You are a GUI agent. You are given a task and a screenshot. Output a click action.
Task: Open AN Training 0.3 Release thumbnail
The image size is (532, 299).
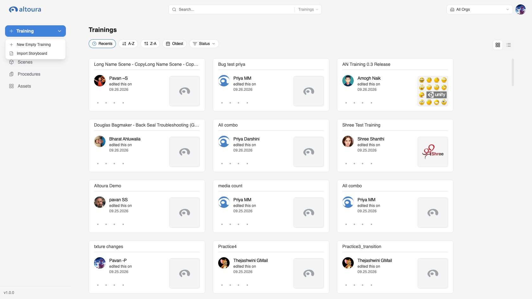tap(433, 91)
